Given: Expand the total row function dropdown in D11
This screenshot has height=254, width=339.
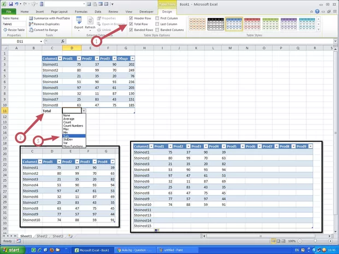Looking at the screenshot, I should click(x=84, y=111).
